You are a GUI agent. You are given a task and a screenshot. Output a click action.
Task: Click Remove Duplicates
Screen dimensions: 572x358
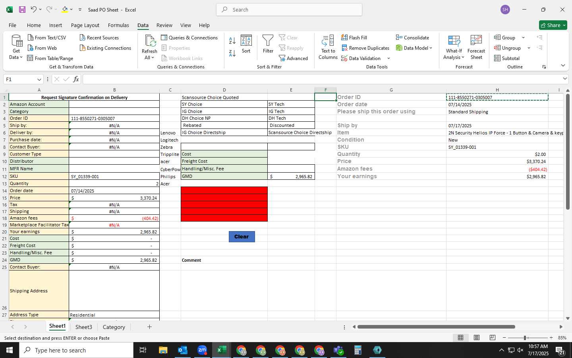click(x=365, y=48)
